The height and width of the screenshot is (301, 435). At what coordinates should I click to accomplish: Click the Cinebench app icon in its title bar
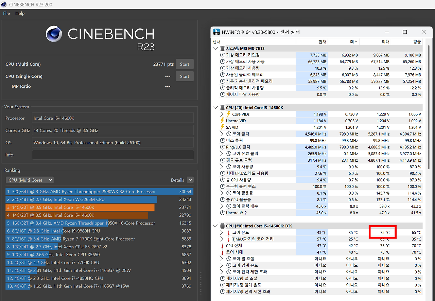4,4
